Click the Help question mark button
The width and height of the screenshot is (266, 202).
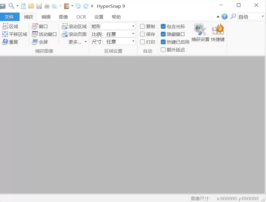coord(225,16)
